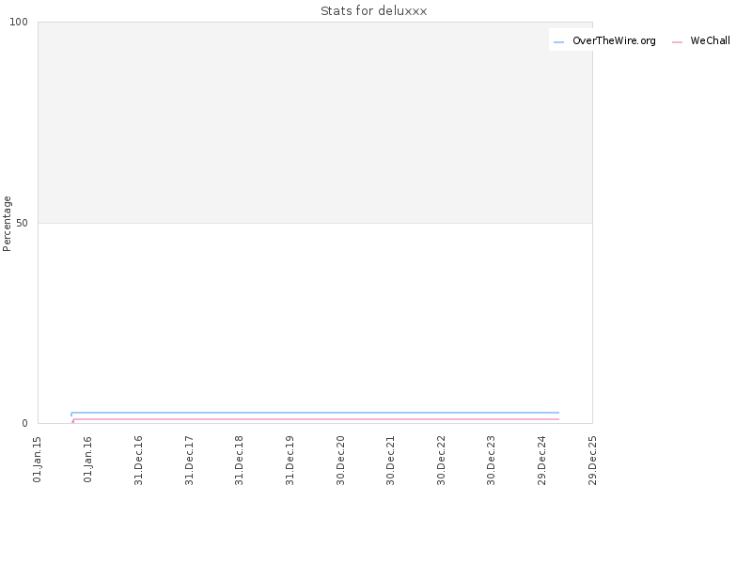This screenshot has width=752, height=564.
Task: Click the 30.Dec.21 date label
Action: pyautogui.click(x=391, y=460)
